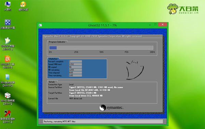Click the Symantec Ghost copyright header line
Viewport: 205px width, 129px height.
pyautogui.click(x=93, y=36)
